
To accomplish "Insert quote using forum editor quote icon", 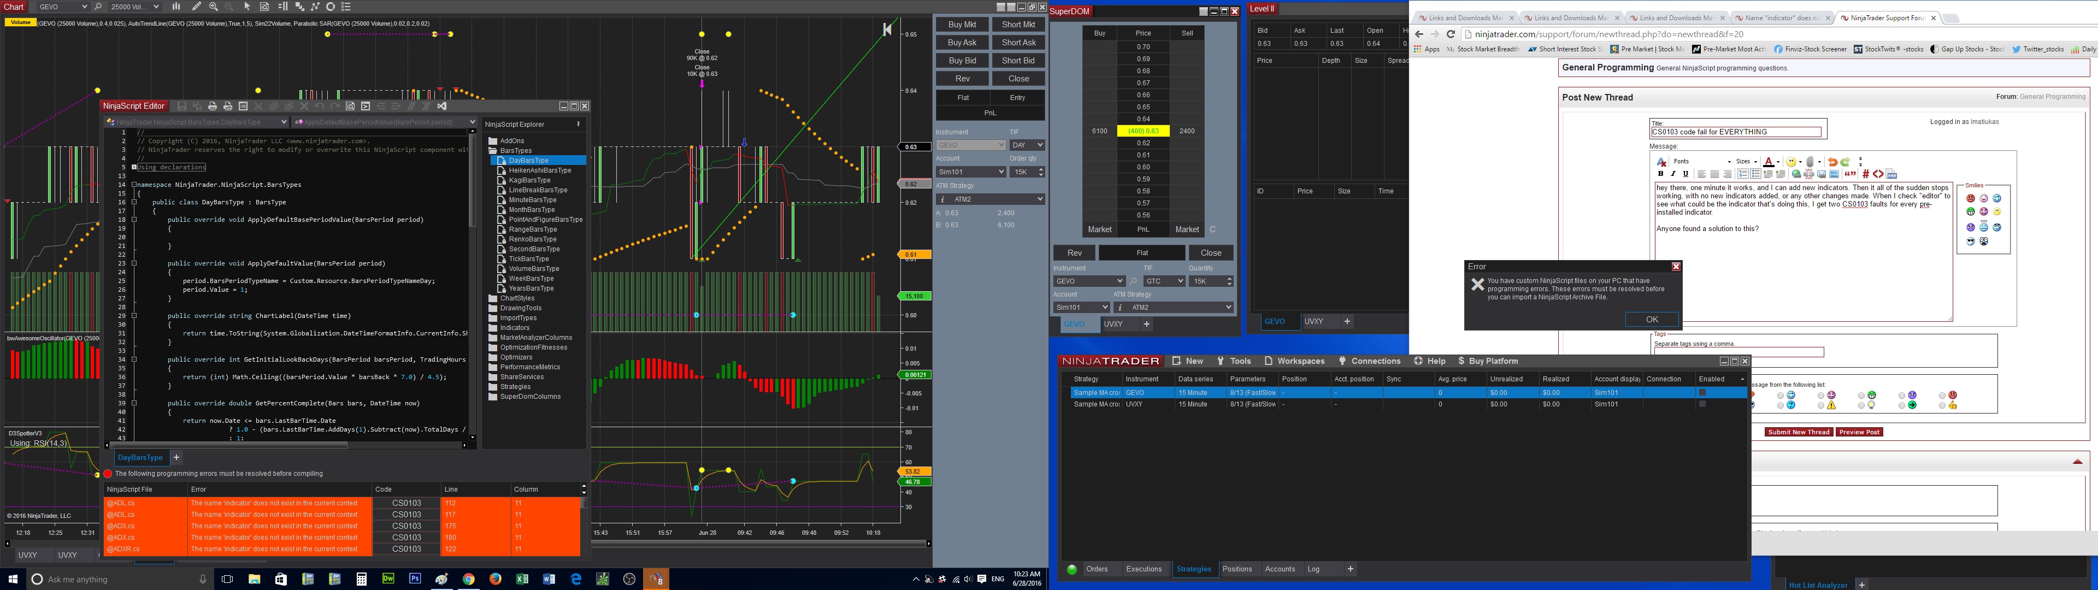I will click(x=1851, y=174).
